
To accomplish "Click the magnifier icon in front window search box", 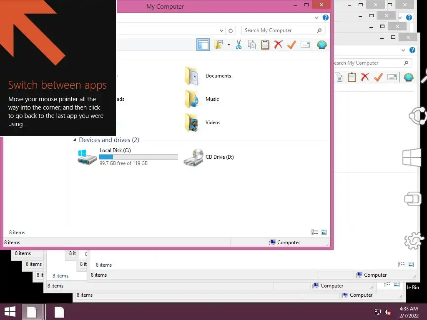I will [x=319, y=30].
